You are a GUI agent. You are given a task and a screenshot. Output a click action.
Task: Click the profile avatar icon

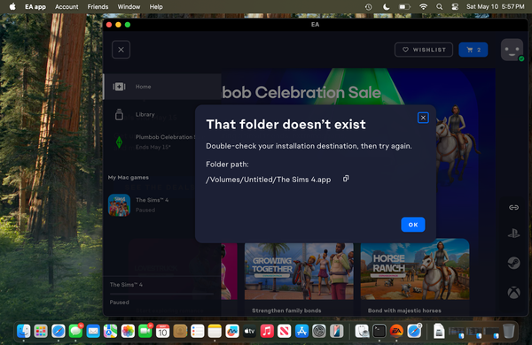(512, 50)
